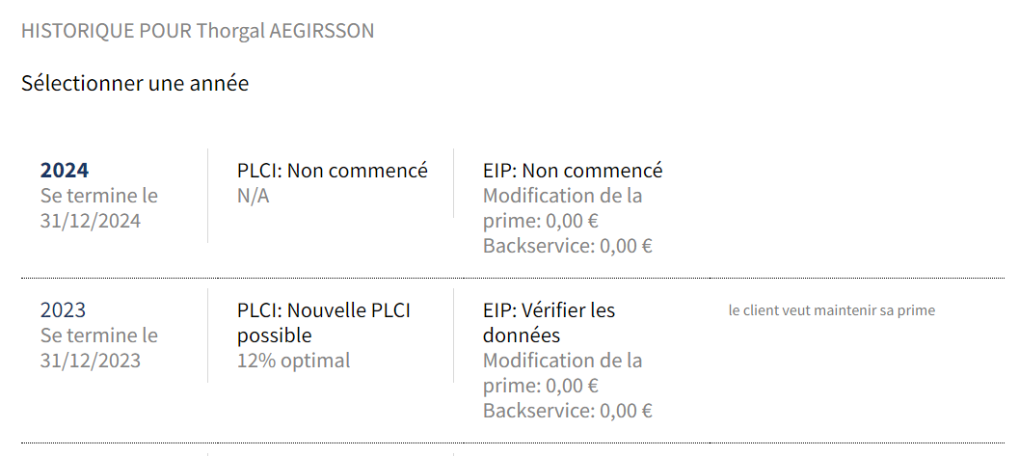
Task: Click the 31/12/2023 end date
Action: pyautogui.click(x=91, y=362)
